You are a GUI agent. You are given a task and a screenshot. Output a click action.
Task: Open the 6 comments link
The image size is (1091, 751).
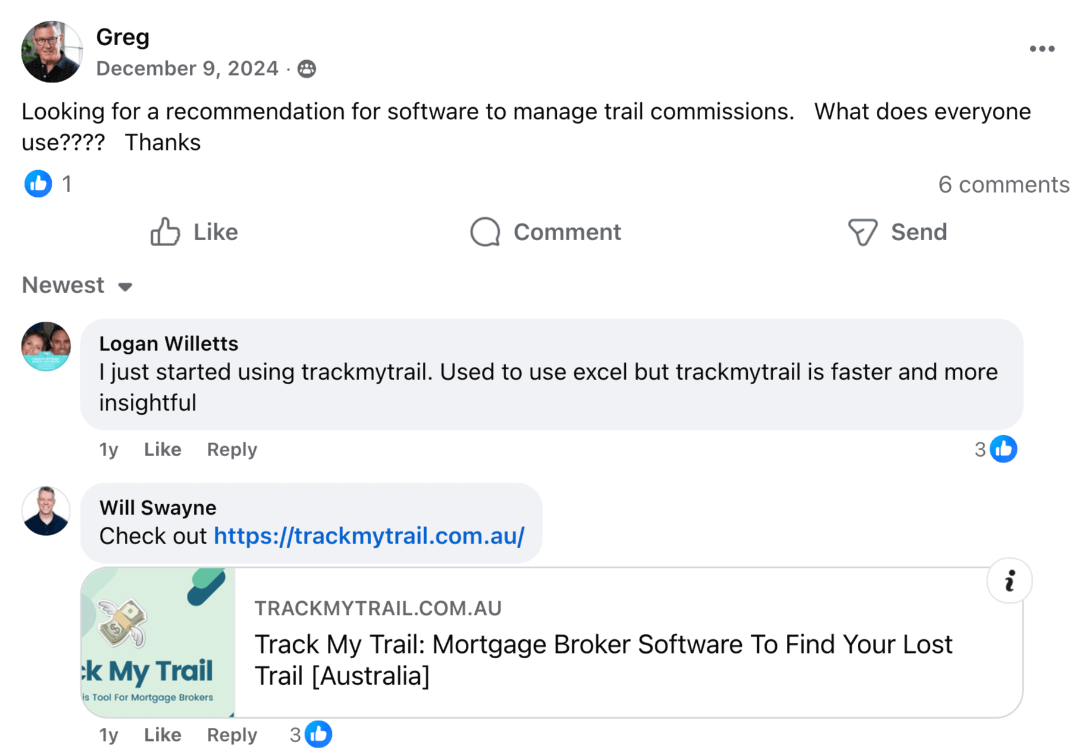1004,184
